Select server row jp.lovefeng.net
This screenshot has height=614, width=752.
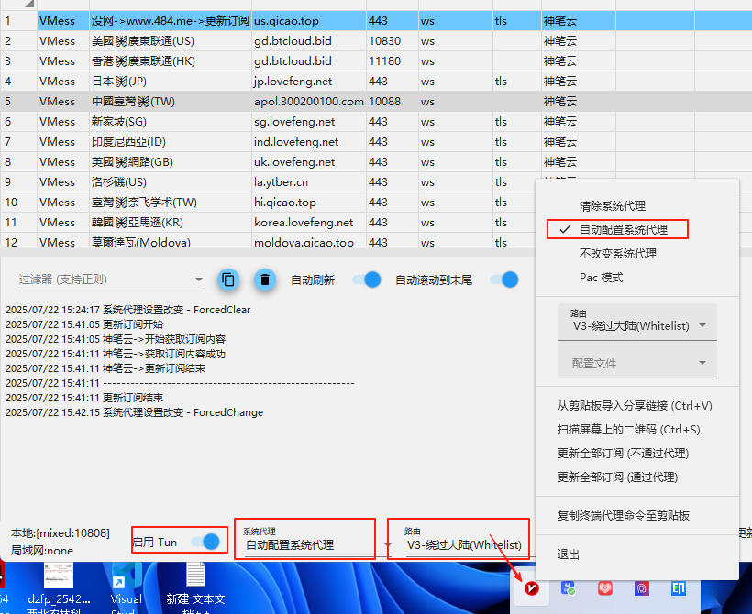pyautogui.click(x=376, y=81)
